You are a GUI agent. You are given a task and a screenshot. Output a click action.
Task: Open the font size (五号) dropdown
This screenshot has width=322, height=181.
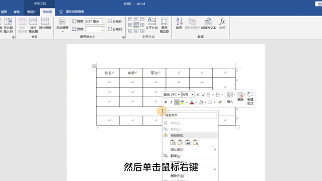point(192,95)
